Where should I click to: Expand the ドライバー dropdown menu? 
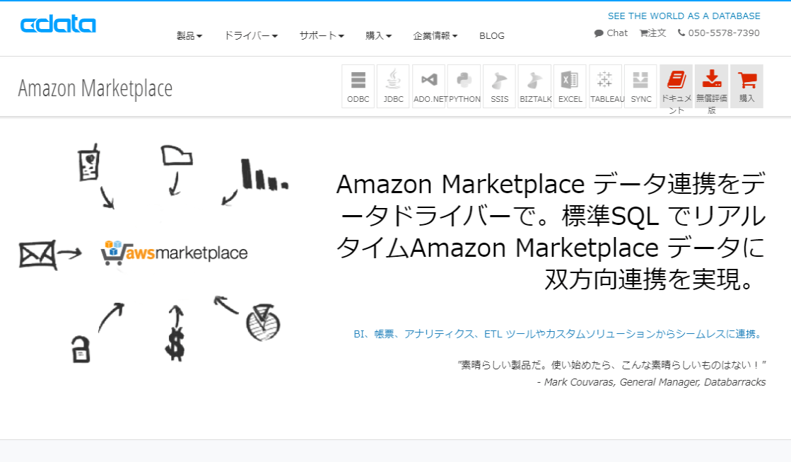tap(251, 36)
